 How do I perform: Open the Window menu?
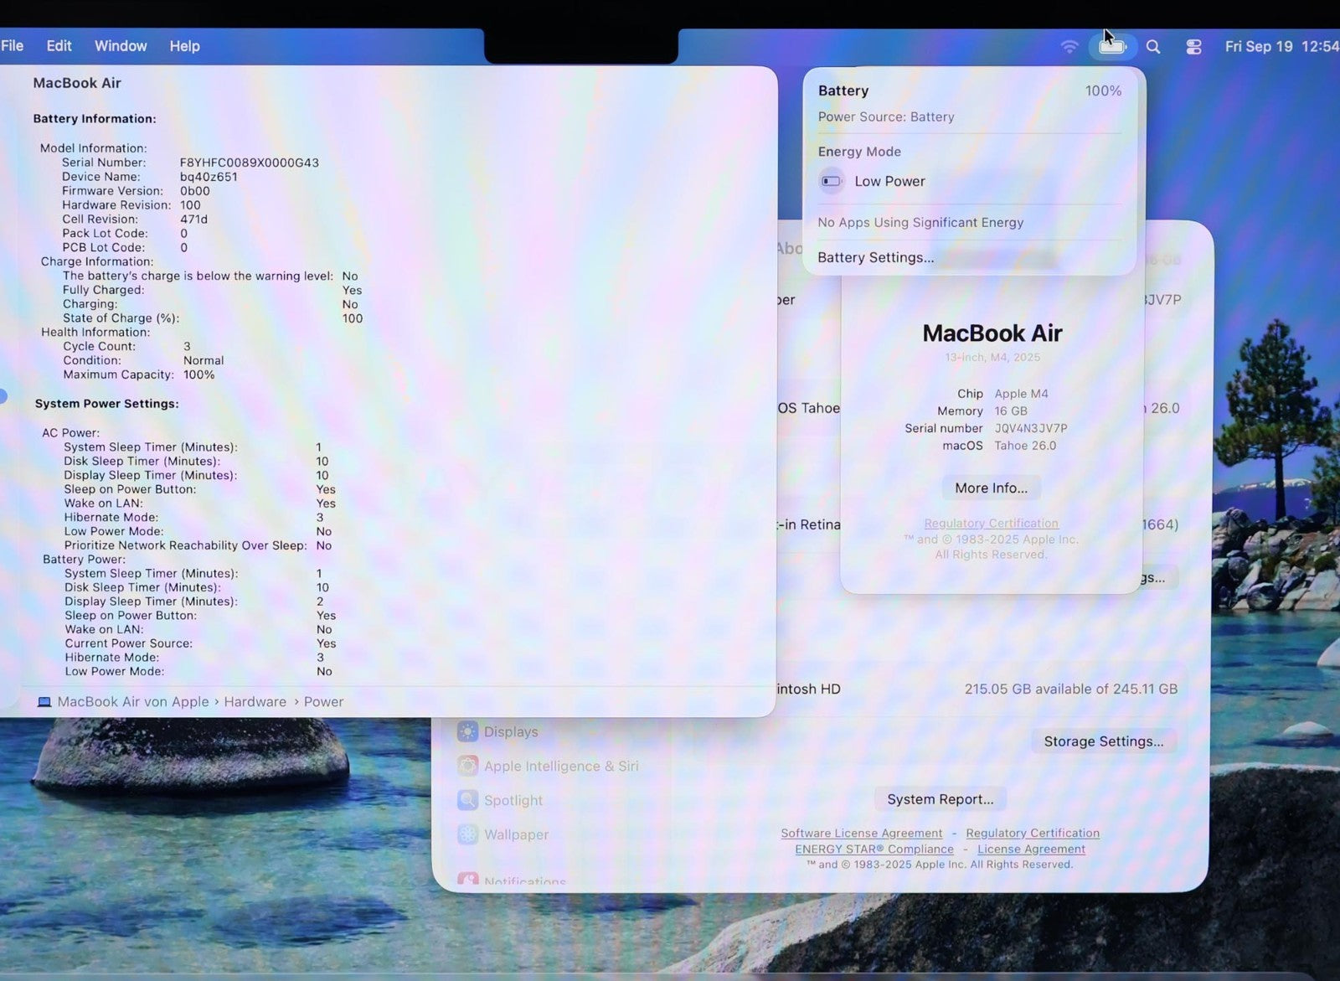121,46
